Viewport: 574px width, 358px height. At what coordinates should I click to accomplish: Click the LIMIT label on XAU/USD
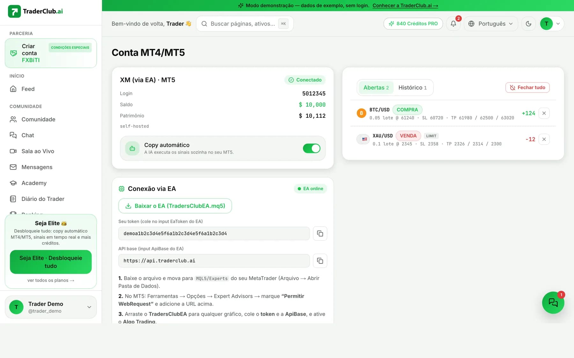tap(431, 136)
